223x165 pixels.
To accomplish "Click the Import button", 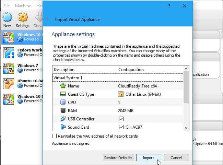I will pyautogui.click(x=148, y=158).
